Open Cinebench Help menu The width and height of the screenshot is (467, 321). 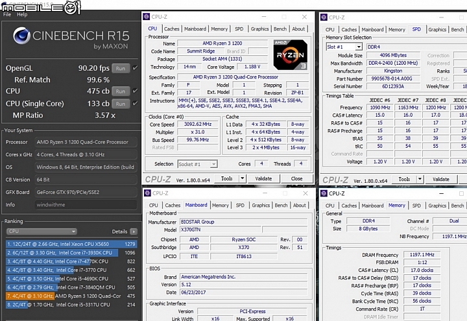tap(22, 14)
